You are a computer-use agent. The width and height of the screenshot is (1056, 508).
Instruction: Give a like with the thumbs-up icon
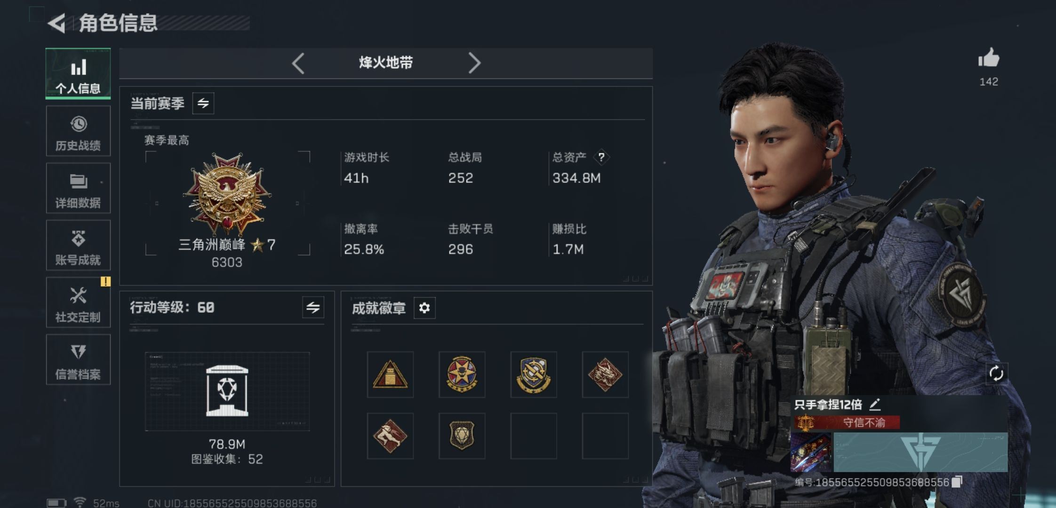[x=989, y=59]
